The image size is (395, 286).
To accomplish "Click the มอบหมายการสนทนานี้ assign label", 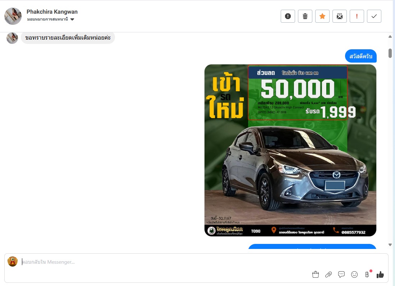I will point(47,19).
